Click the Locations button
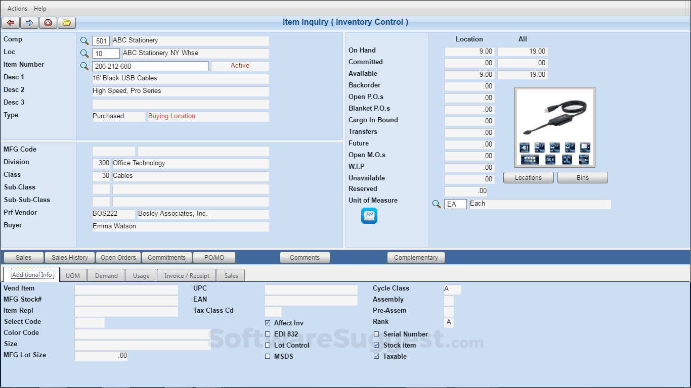Viewport: 691px width, 388px height. pyautogui.click(x=528, y=177)
